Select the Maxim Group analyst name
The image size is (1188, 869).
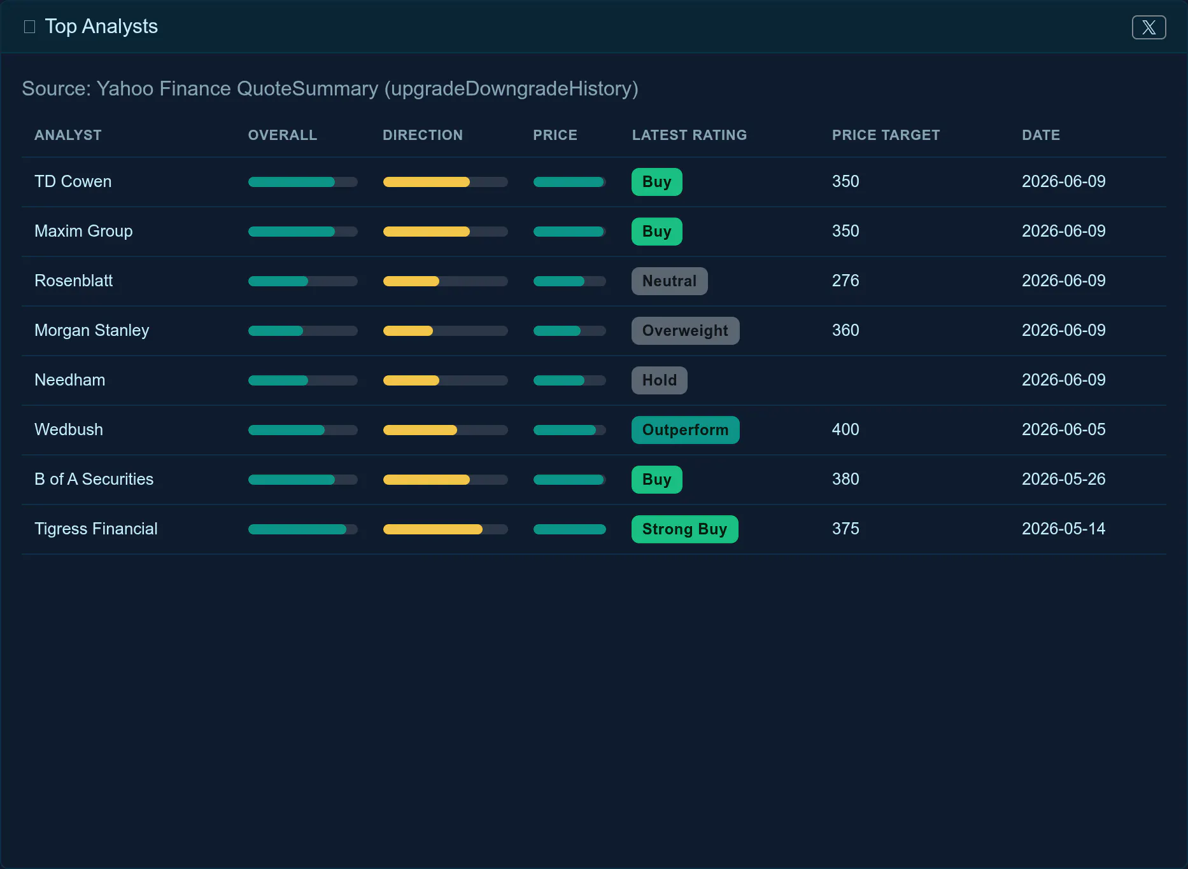click(x=83, y=231)
